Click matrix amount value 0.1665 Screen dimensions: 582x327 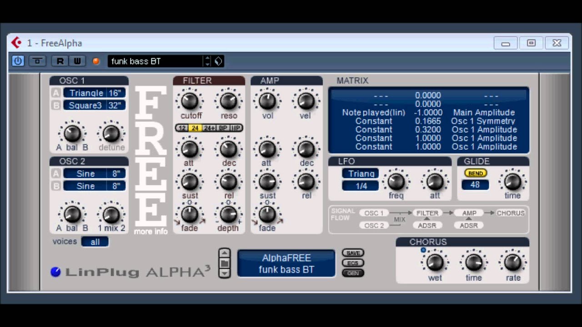[x=428, y=121]
